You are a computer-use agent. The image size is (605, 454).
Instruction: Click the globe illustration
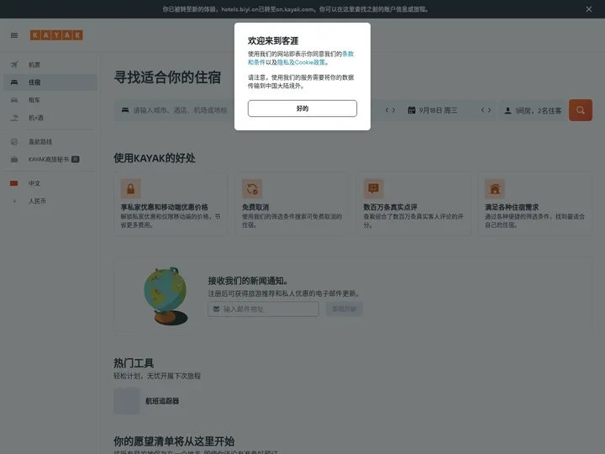pyautogui.click(x=166, y=296)
